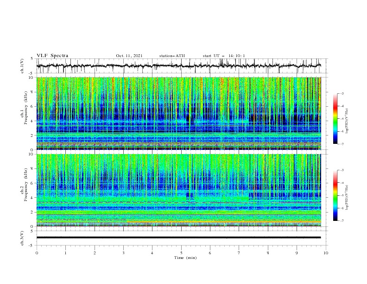Viewport: 367px width, 284px height.
Task: Click the ch.2 spectrogram color scale bar
Action: 335,195
